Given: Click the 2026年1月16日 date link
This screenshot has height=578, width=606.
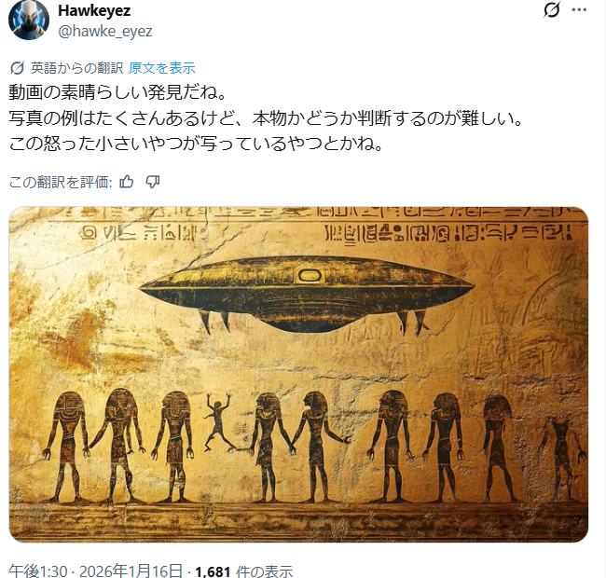Looking at the screenshot, I should [x=131, y=571].
